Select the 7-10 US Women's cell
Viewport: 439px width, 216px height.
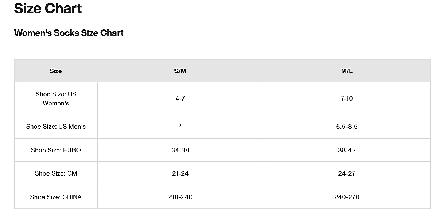pyautogui.click(x=347, y=99)
